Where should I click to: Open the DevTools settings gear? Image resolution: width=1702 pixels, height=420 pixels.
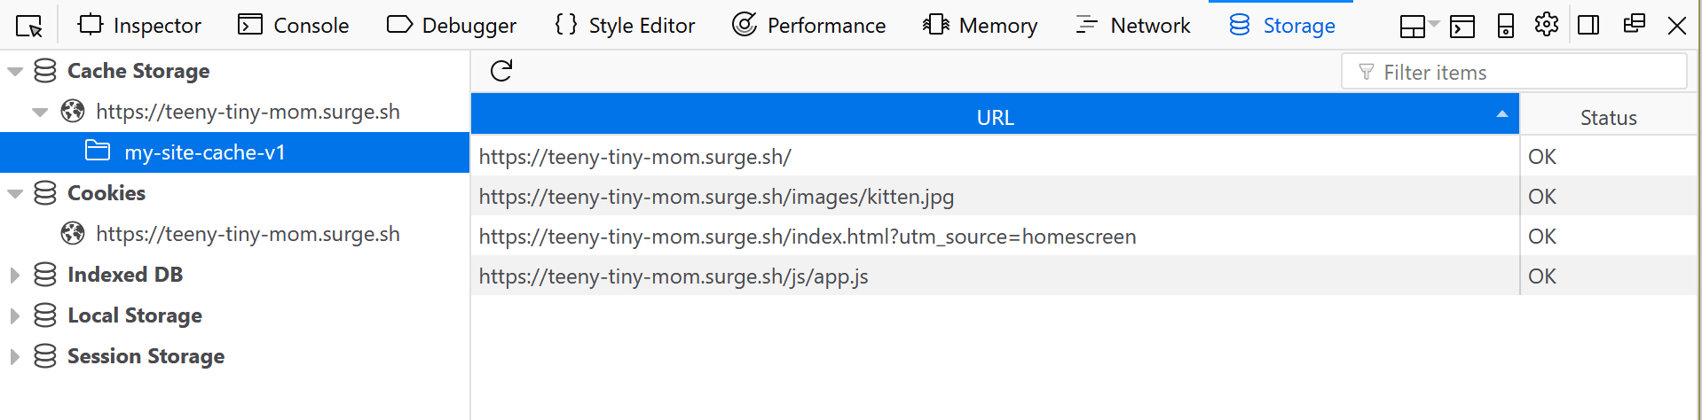tap(1547, 25)
